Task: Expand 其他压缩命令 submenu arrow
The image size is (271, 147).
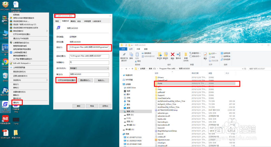Action: [47, 31]
